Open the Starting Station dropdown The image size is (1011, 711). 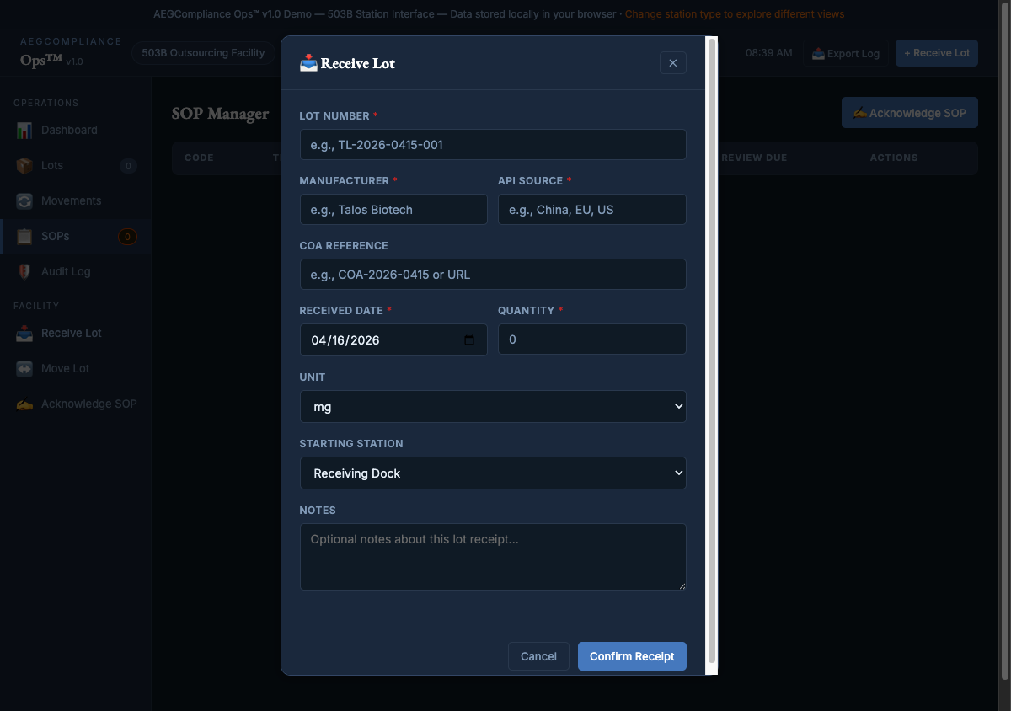pos(493,473)
